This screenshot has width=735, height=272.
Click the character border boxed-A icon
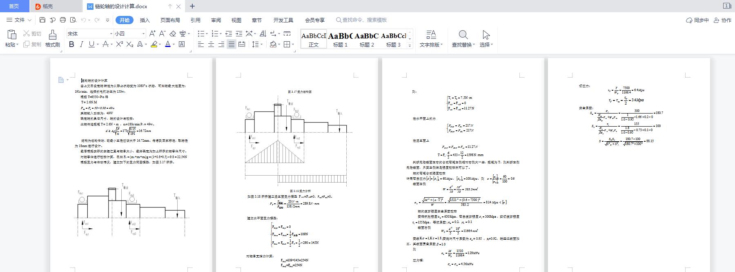pos(182,44)
